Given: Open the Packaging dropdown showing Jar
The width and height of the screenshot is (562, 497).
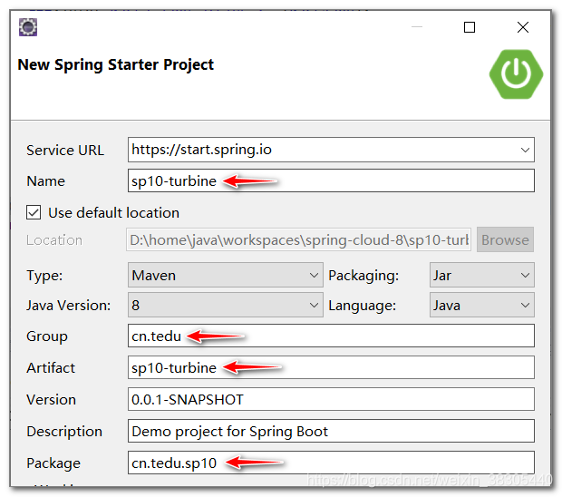Looking at the screenshot, I should click(481, 275).
